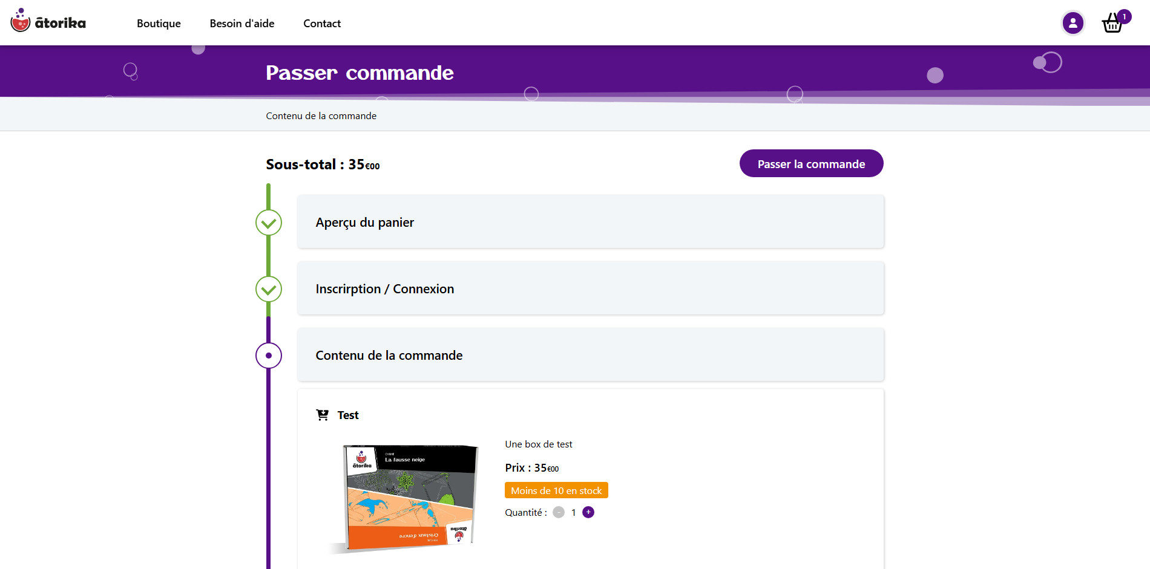
Task: Click the purple step marker for Contenu de la commande
Action: 269,356
